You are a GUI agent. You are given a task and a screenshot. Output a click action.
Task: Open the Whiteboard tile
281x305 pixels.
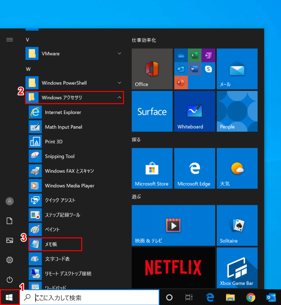[195, 111]
